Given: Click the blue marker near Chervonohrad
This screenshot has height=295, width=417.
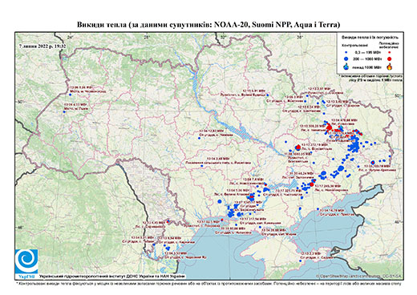Looking at the screenshot, I should (71, 95).
